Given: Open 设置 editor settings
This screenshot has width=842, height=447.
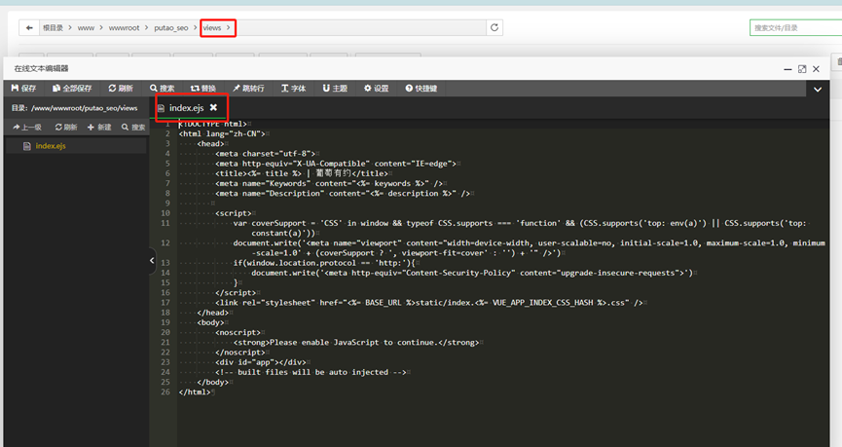Looking at the screenshot, I should [x=377, y=88].
